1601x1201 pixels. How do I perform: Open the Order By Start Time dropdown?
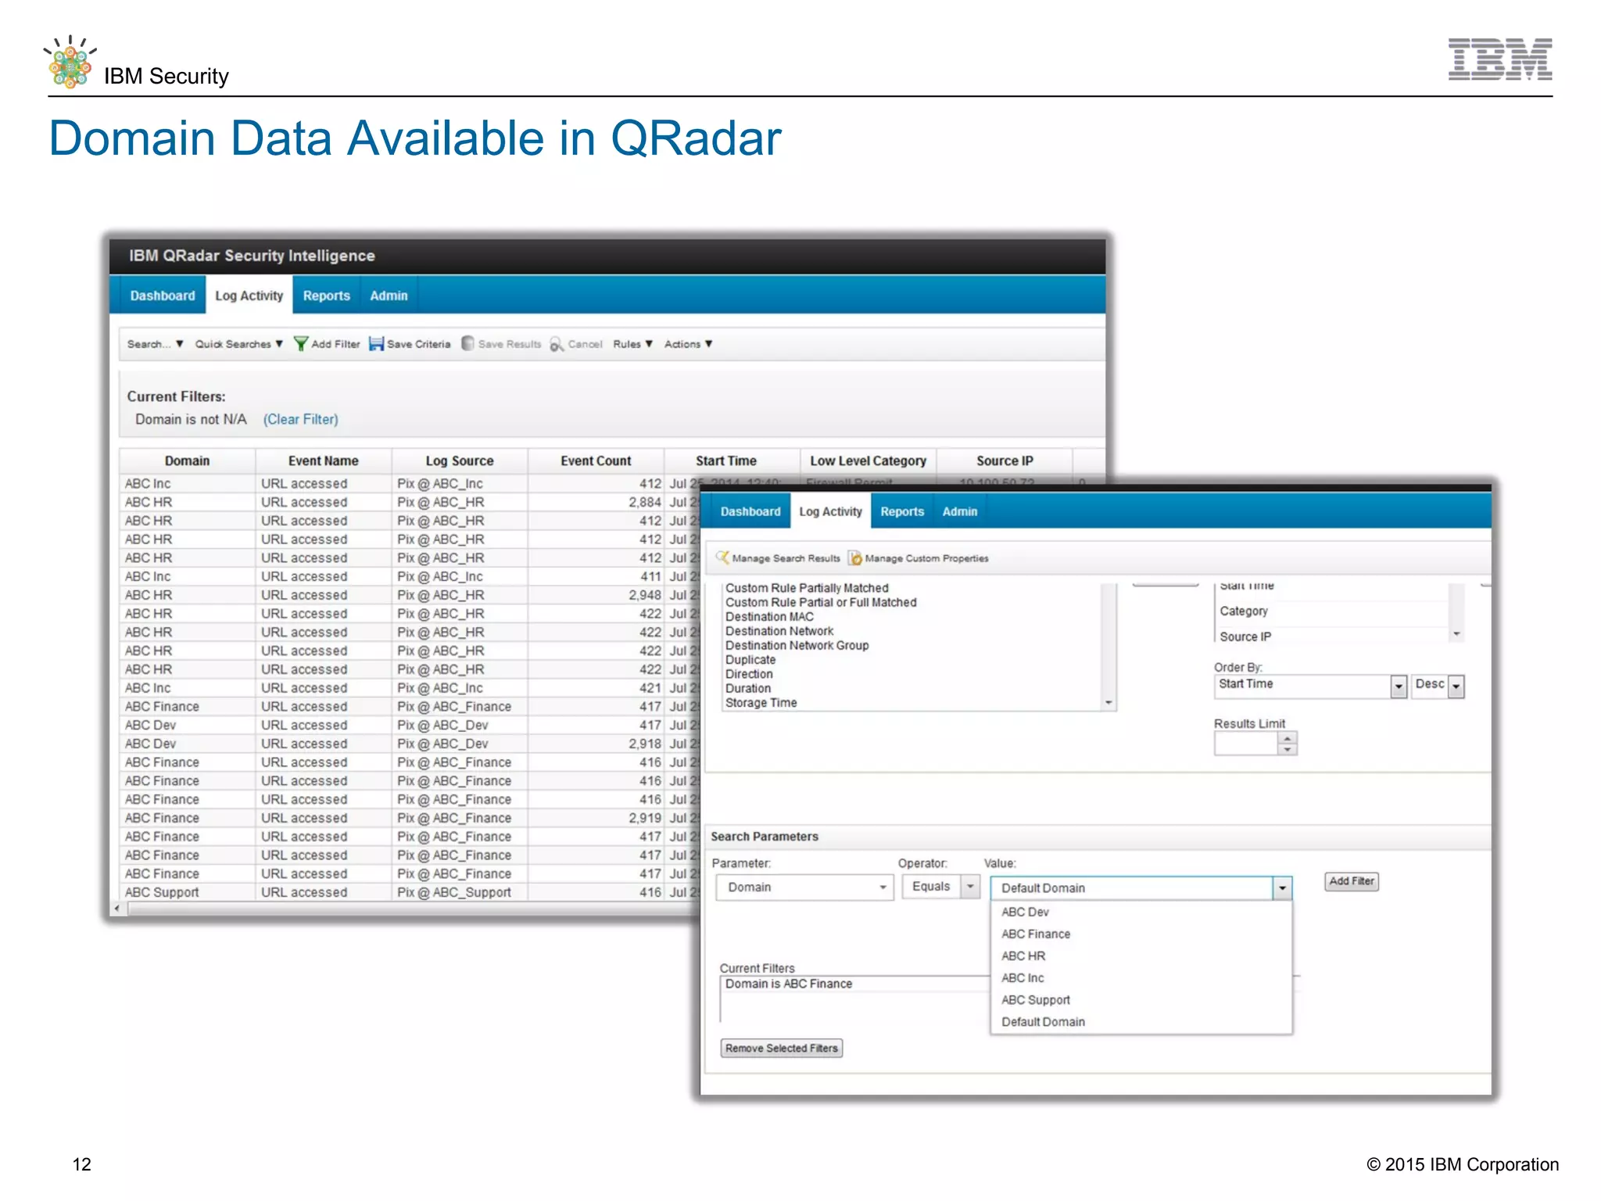pos(1398,687)
